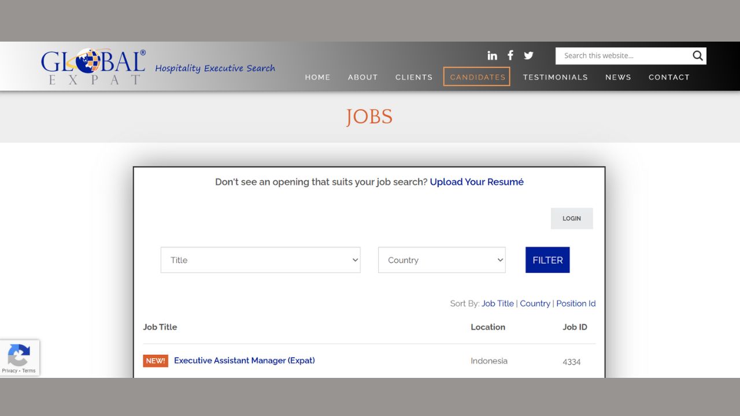740x416 pixels.
Task: Click the Global Expat logo
Action: (92, 65)
